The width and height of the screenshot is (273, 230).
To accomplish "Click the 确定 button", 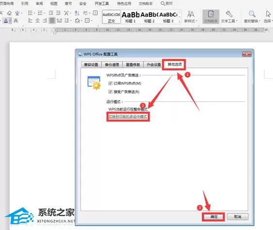I will pos(213,217).
